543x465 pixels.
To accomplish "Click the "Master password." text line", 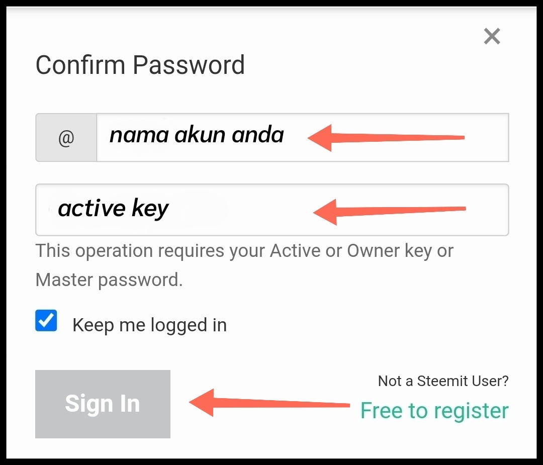I will pos(109,280).
